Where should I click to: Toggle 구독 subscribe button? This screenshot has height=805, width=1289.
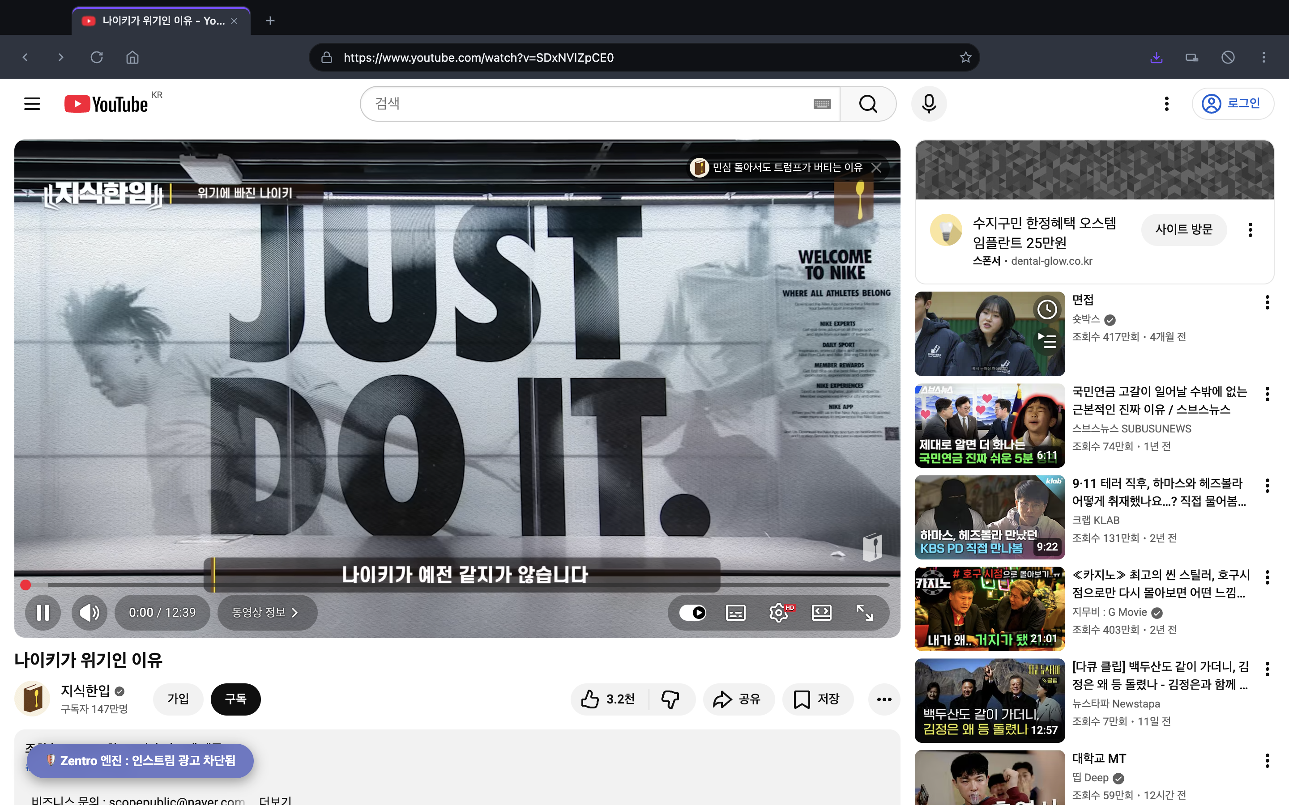point(235,699)
